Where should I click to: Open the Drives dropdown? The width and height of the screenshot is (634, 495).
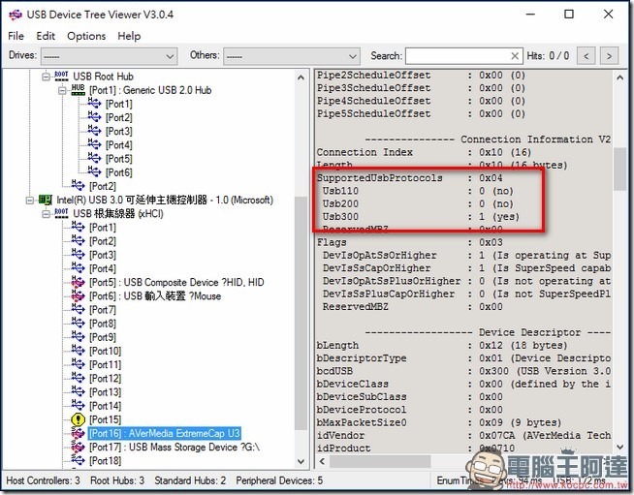[x=110, y=56]
